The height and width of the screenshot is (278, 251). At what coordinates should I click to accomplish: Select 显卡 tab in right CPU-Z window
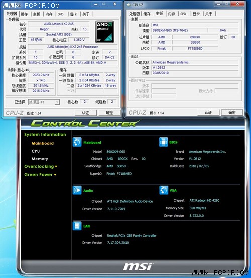[196, 14]
